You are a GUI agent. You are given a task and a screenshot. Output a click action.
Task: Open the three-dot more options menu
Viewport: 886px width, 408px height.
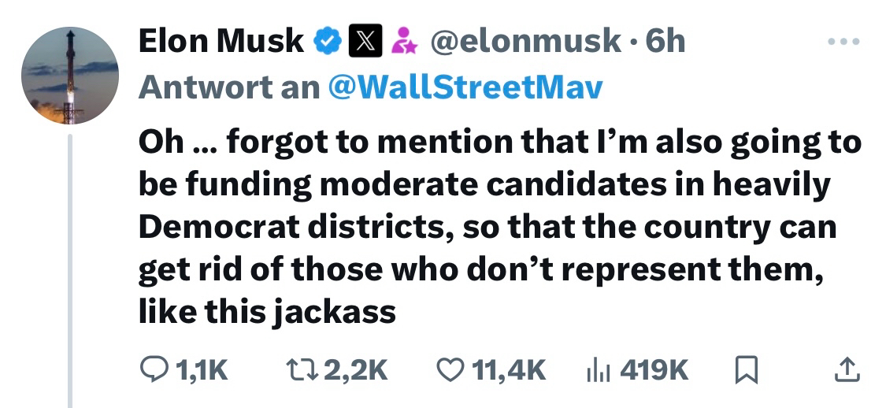[x=843, y=41]
